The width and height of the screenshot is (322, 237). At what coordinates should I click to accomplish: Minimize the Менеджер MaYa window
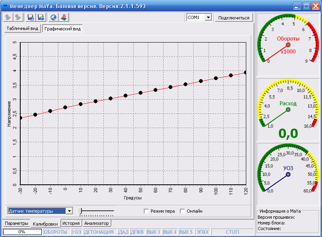point(296,6)
